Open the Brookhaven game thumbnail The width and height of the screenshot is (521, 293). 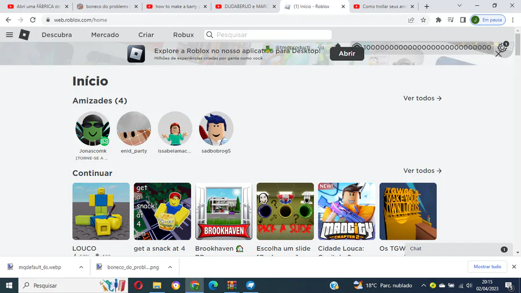223,211
